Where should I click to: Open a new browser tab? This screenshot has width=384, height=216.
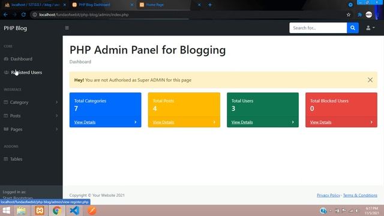coord(210,5)
